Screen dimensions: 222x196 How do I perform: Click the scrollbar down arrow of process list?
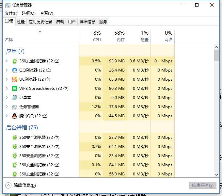(x=217, y=175)
